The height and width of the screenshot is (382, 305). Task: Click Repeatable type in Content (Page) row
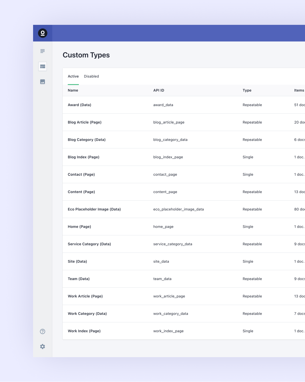[x=252, y=192]
